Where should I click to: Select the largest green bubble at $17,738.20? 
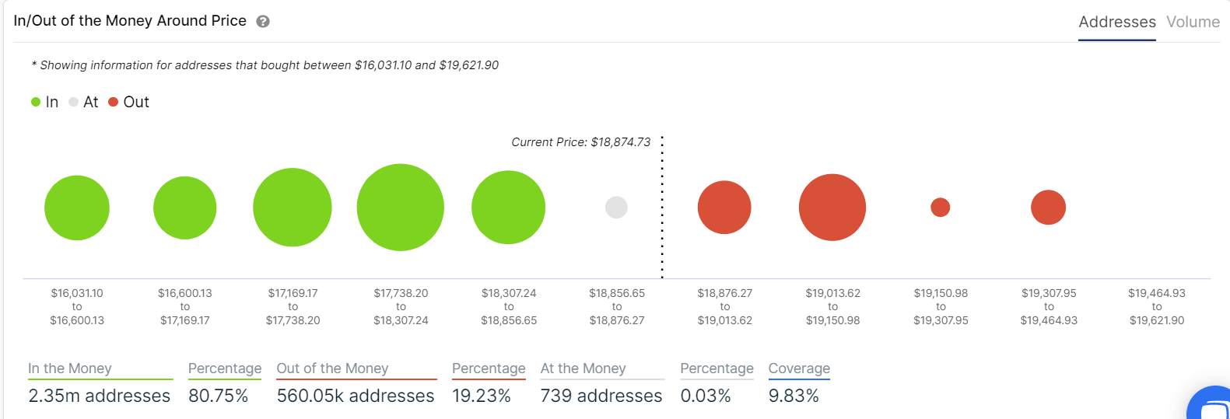tap(401, 208)
